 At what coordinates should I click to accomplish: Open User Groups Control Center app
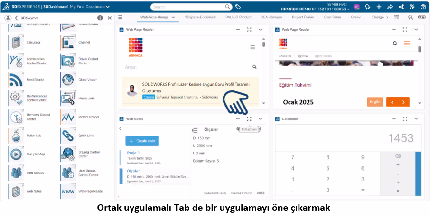click(68, 172)
